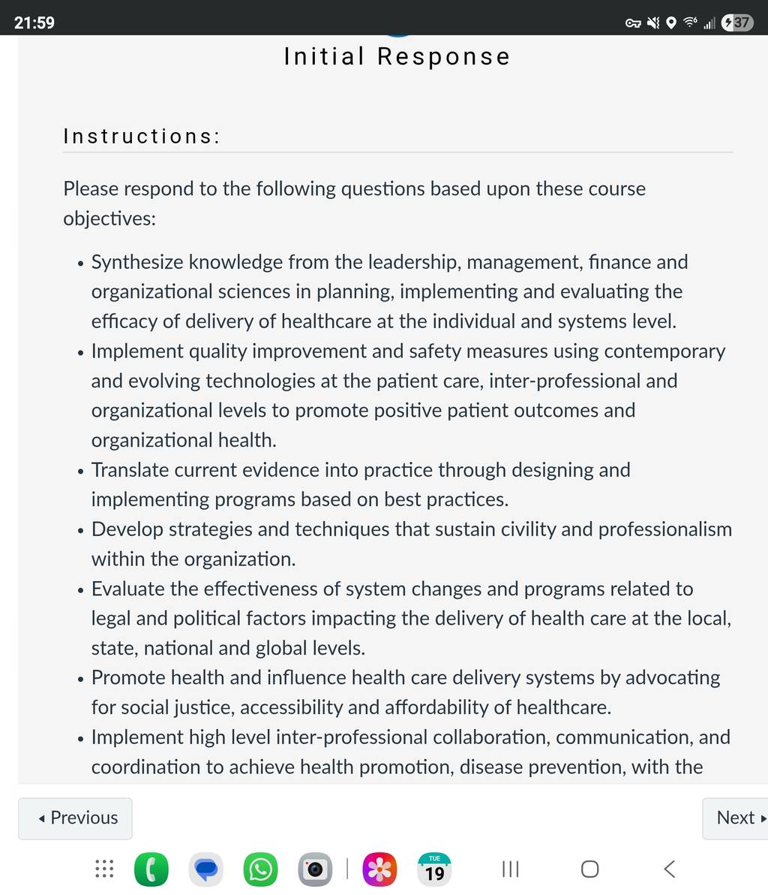The image size is (768, 895).
Task: Open the blue Messages app icon
Action: pos(205,869)
